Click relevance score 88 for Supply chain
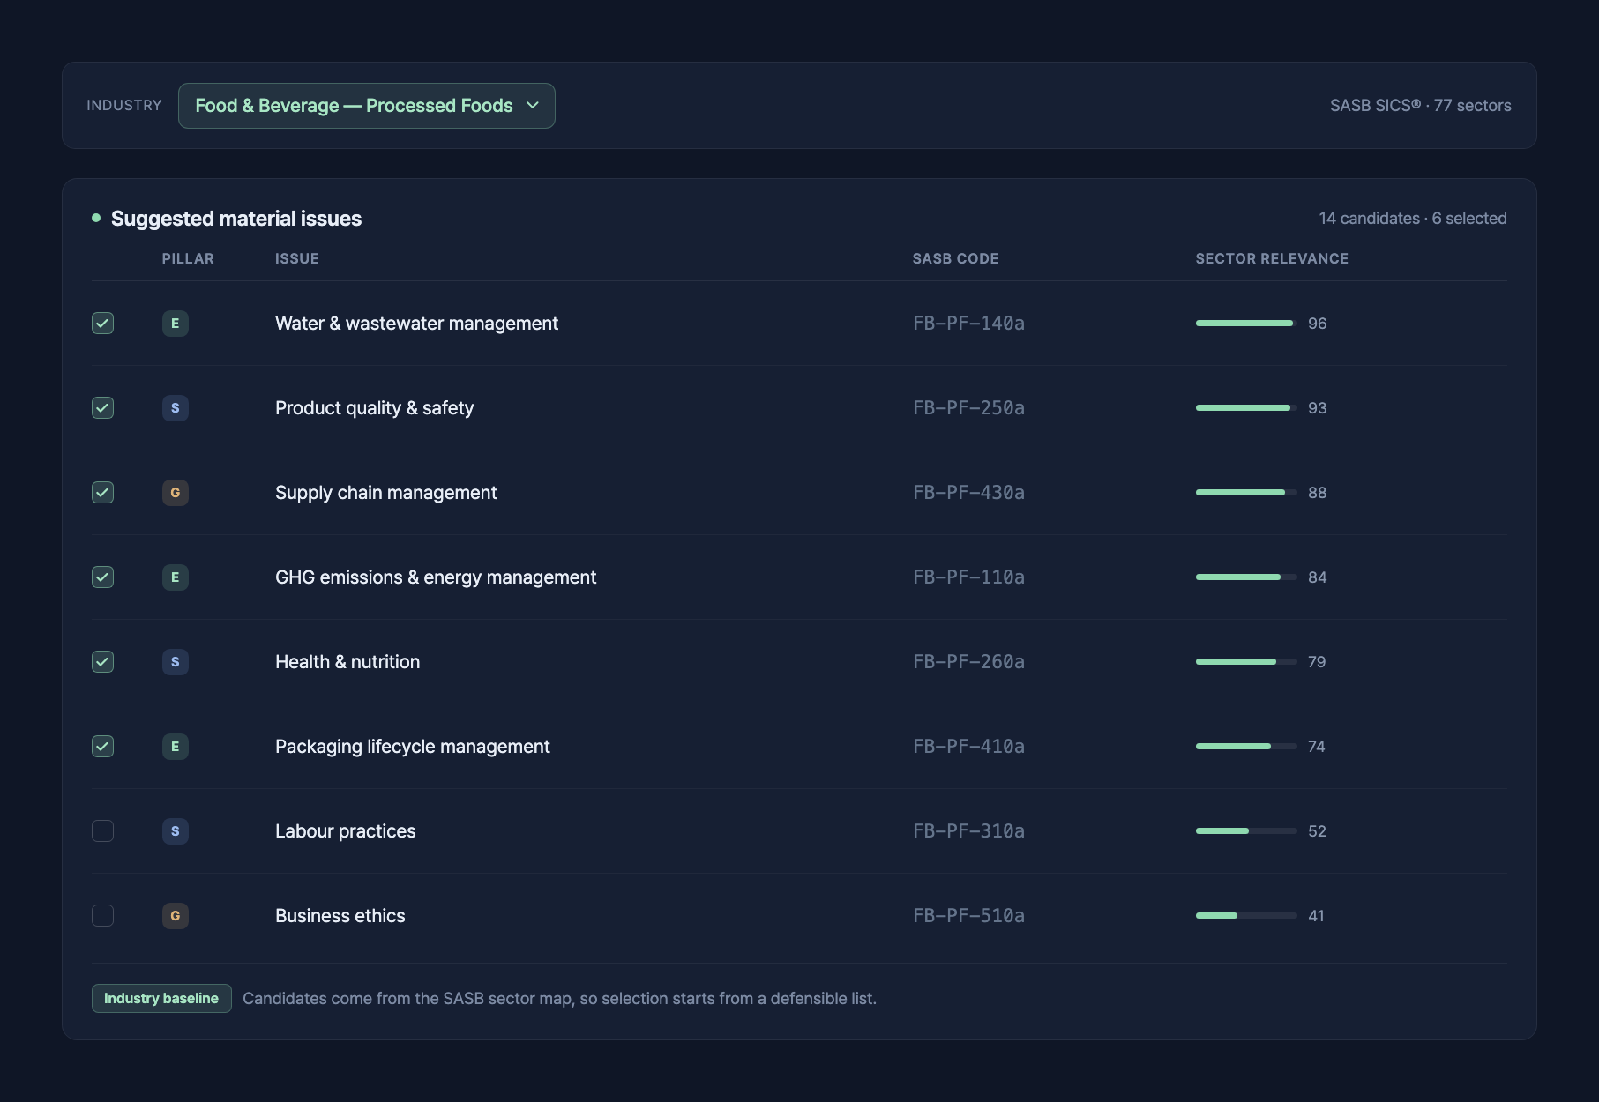 tap(1317, 493)
